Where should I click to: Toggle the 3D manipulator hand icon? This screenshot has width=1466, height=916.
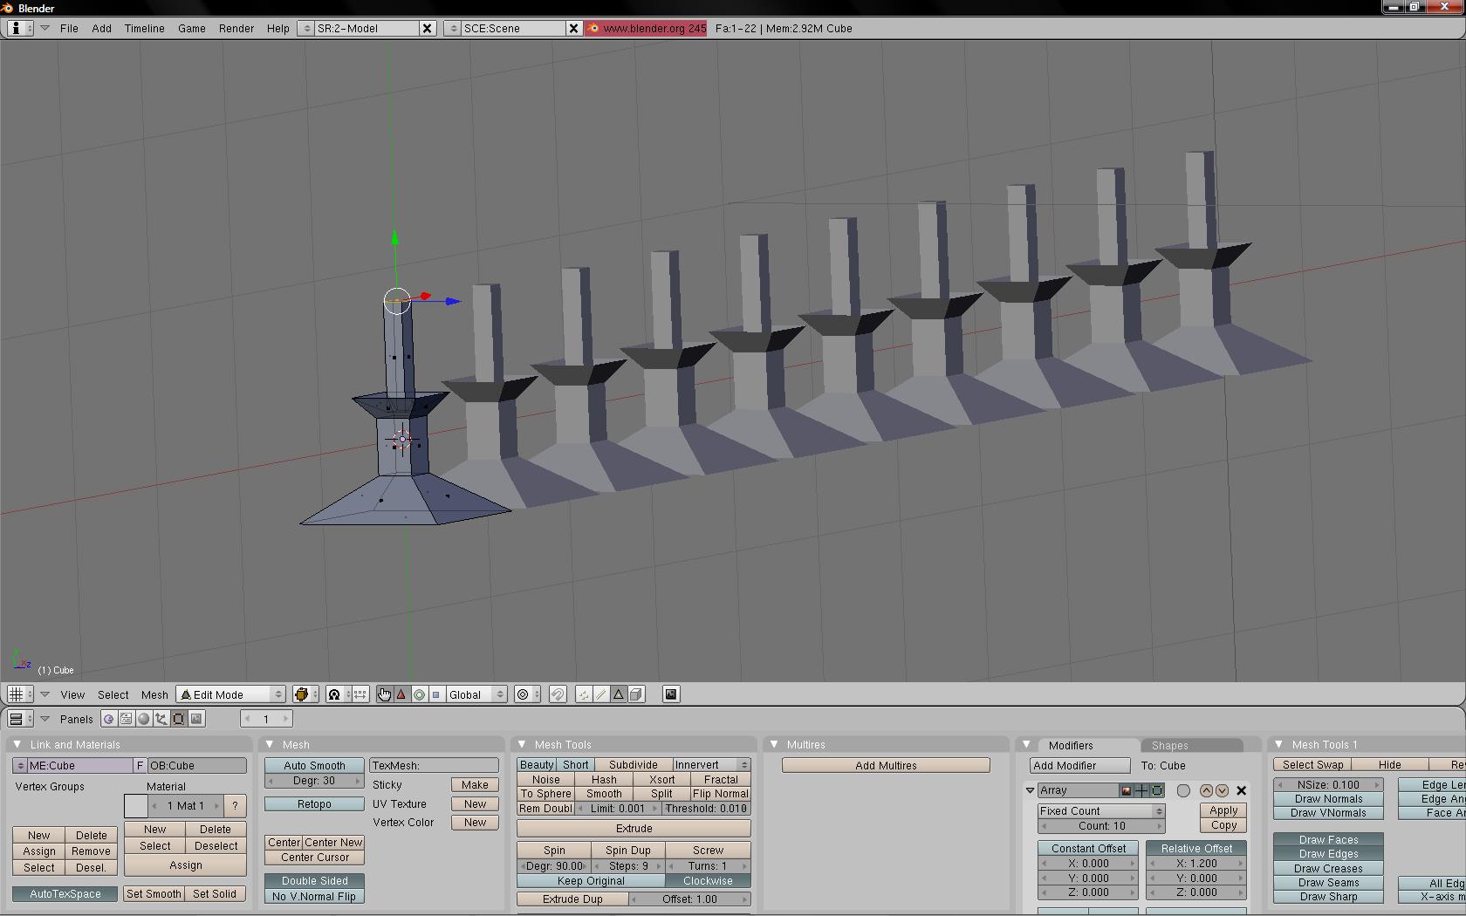click(x=384, y=694)
